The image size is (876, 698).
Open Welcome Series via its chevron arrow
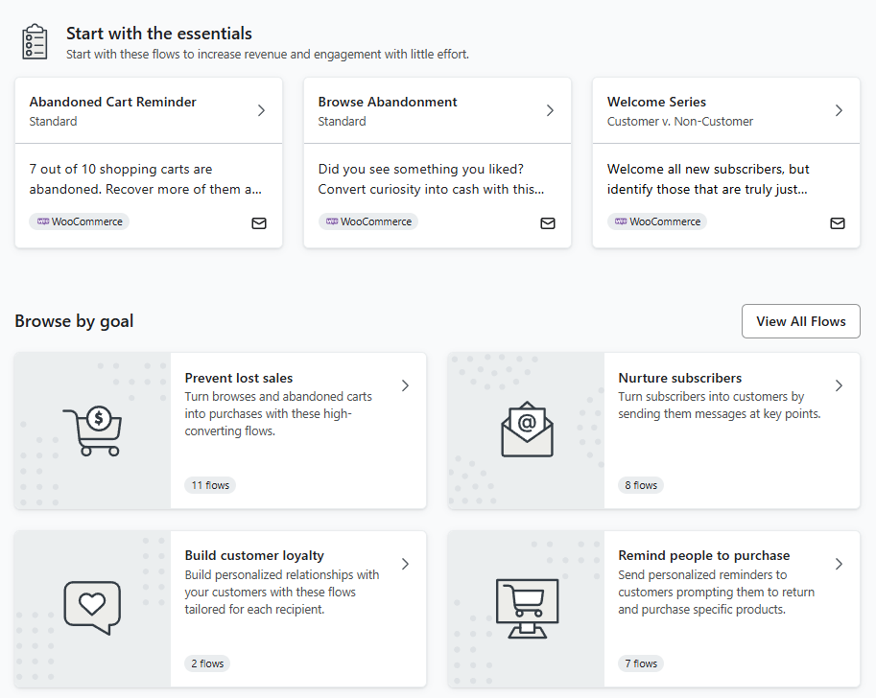(x=840, y=110)
